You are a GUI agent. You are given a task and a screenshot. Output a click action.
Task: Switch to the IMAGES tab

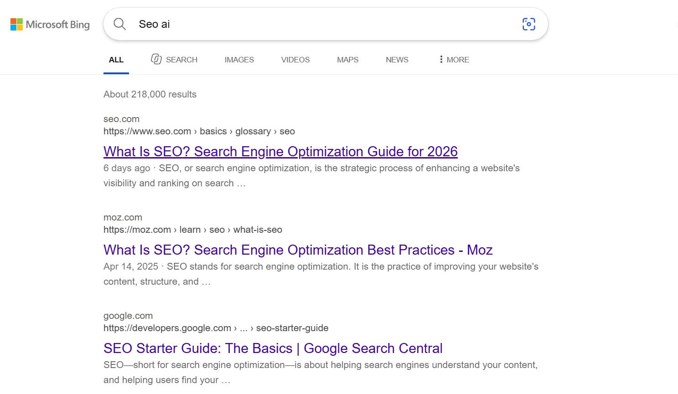239,60
